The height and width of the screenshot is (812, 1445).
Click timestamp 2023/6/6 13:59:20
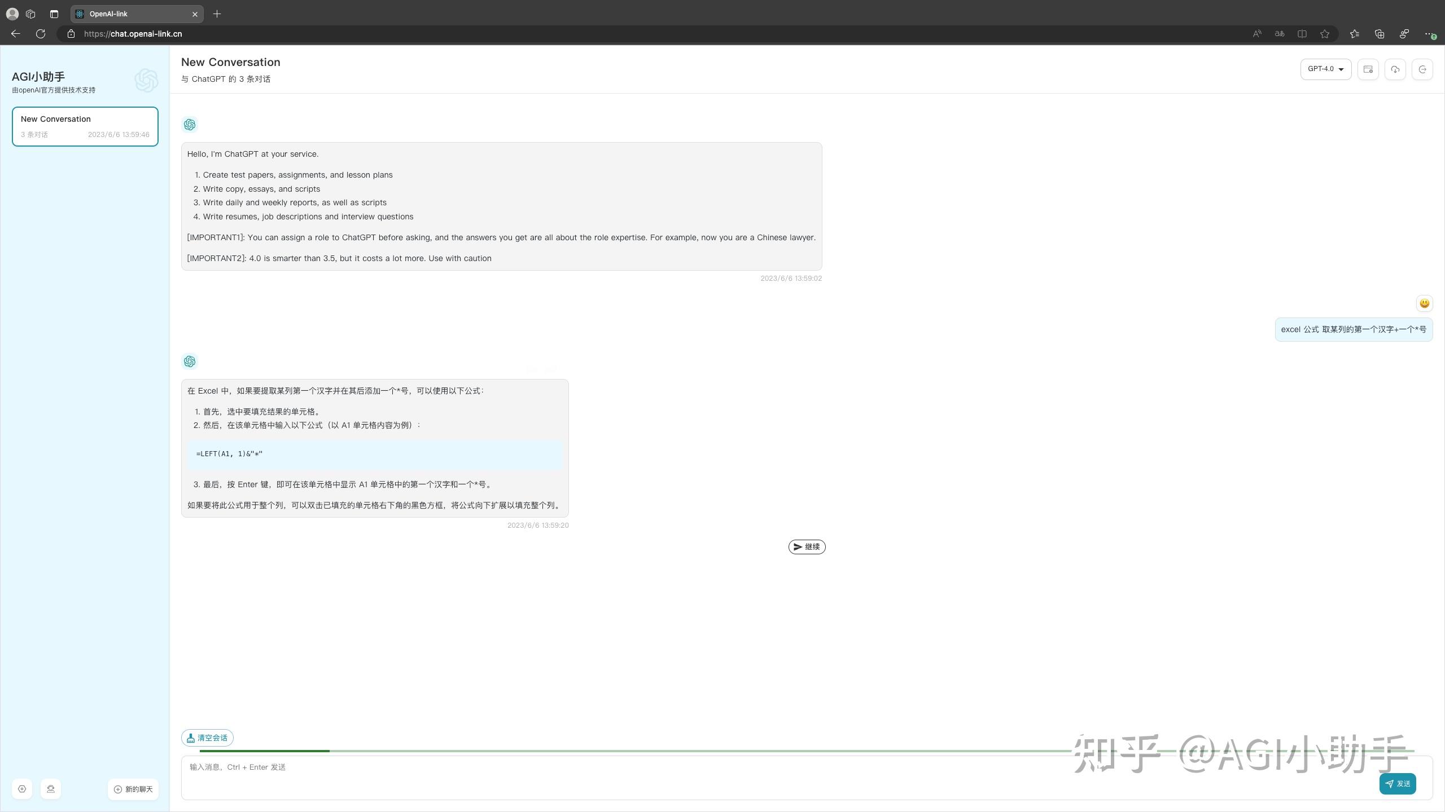(538, 526)
